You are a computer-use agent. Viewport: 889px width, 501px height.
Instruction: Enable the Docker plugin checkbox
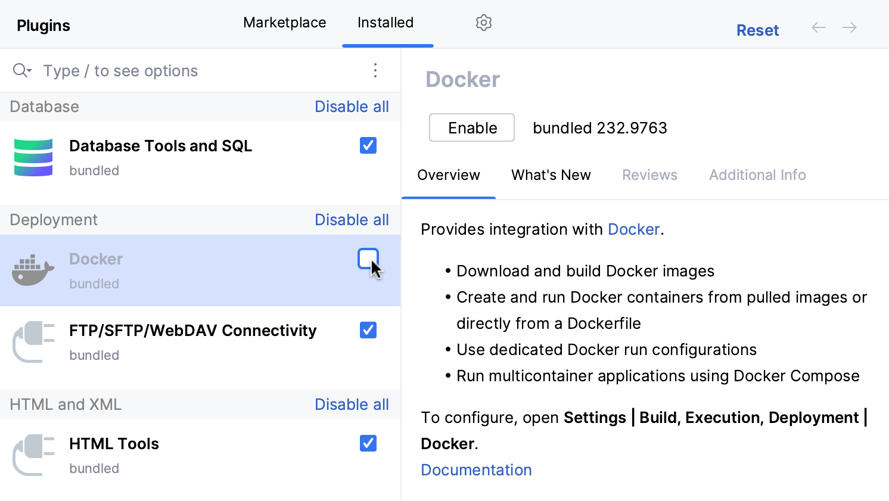(x=368, y=259)
